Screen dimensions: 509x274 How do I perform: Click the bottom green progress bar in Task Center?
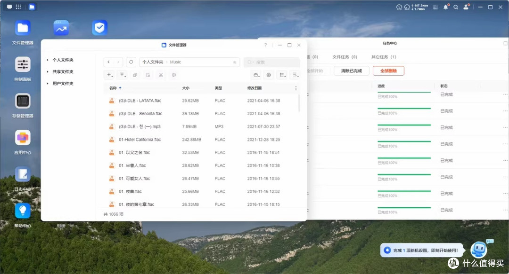click(404, 208)
